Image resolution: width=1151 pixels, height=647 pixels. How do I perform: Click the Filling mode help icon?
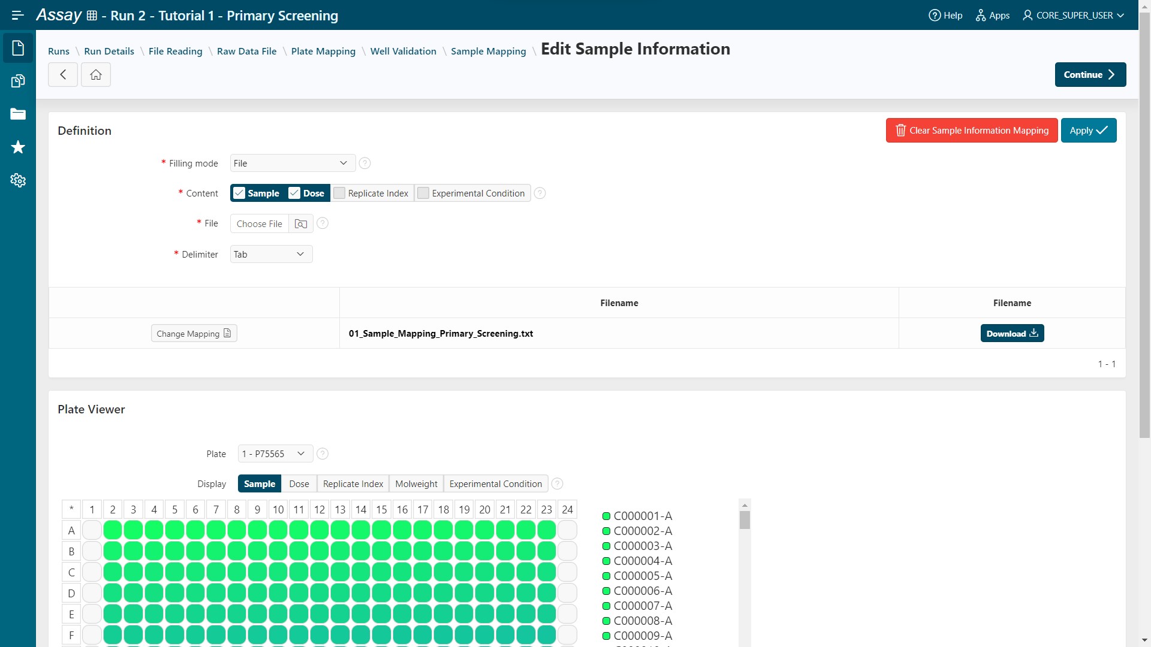tap(364, 163)
